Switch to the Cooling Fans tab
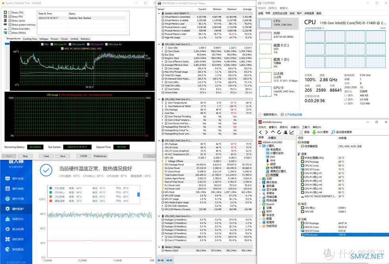Viewport: 389px width, 264px height. point(30,39)
